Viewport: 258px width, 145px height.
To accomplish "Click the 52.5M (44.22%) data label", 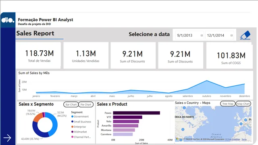I will pos(62,114).
